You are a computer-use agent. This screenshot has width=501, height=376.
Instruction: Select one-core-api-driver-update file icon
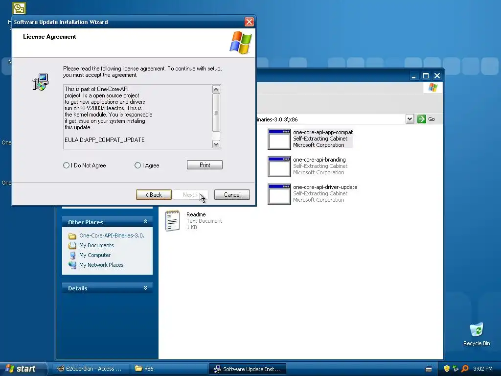tap(279, 194)
